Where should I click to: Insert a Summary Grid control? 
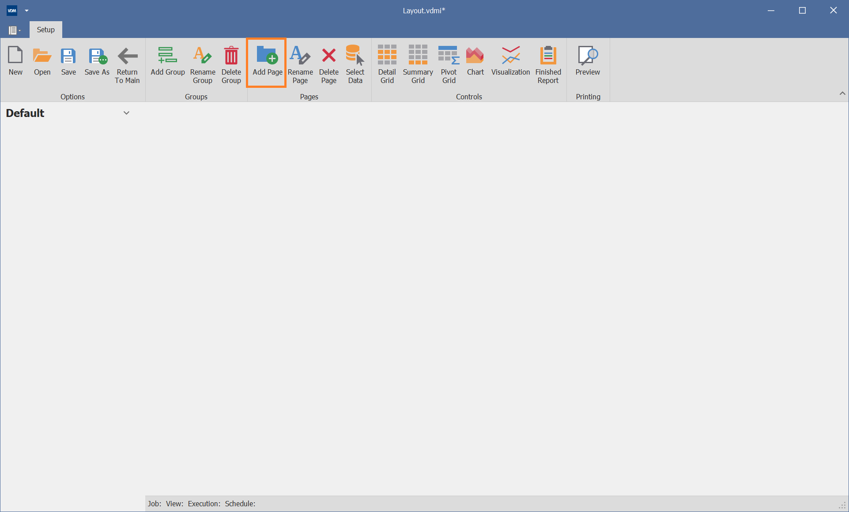[418, 65]
